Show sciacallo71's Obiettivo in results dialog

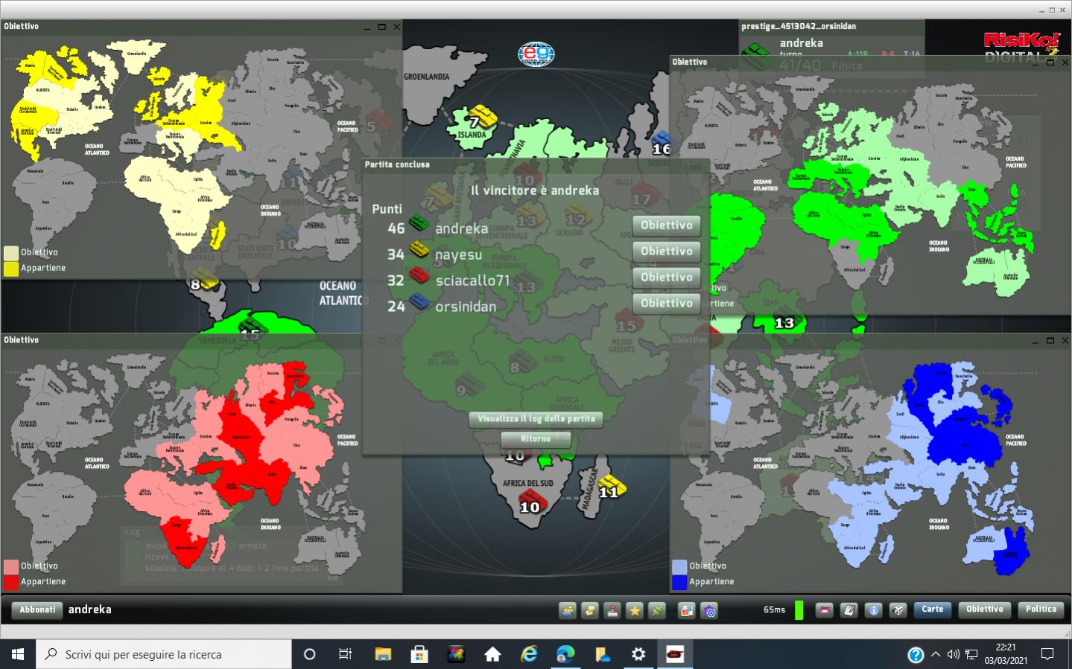[667, 277]
